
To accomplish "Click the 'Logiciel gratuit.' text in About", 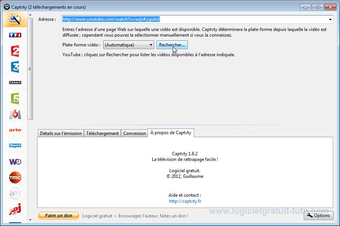I will tap(185, 171).
